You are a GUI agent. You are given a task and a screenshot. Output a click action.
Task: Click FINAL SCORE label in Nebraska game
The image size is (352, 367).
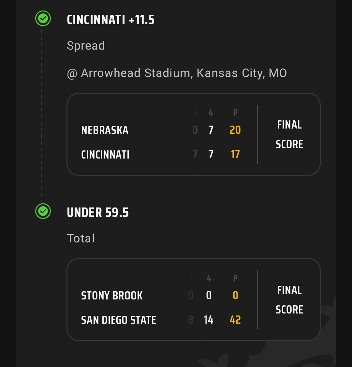coord(289,134)
